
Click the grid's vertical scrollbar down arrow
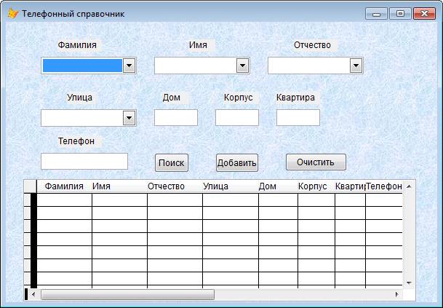click(x=408, y=283)
